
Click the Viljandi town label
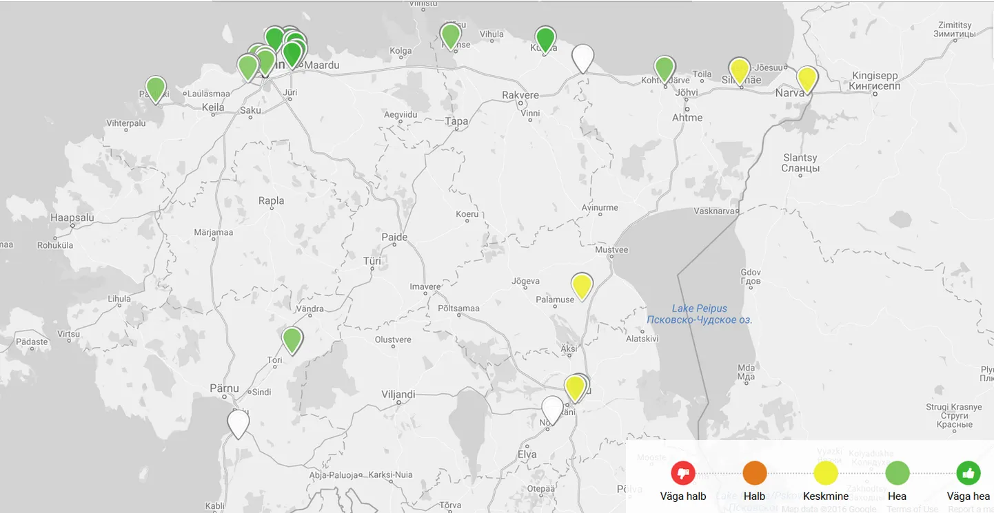coord(398,395)
